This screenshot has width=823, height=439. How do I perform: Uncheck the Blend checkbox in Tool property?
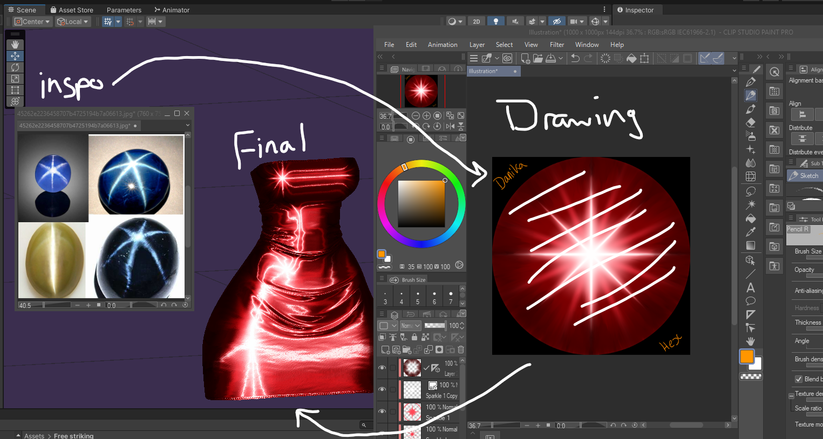pos(799,379)
